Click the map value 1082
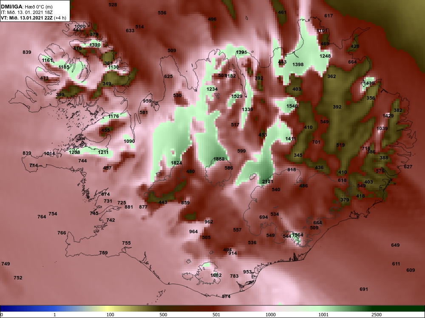 coord(216,275)
